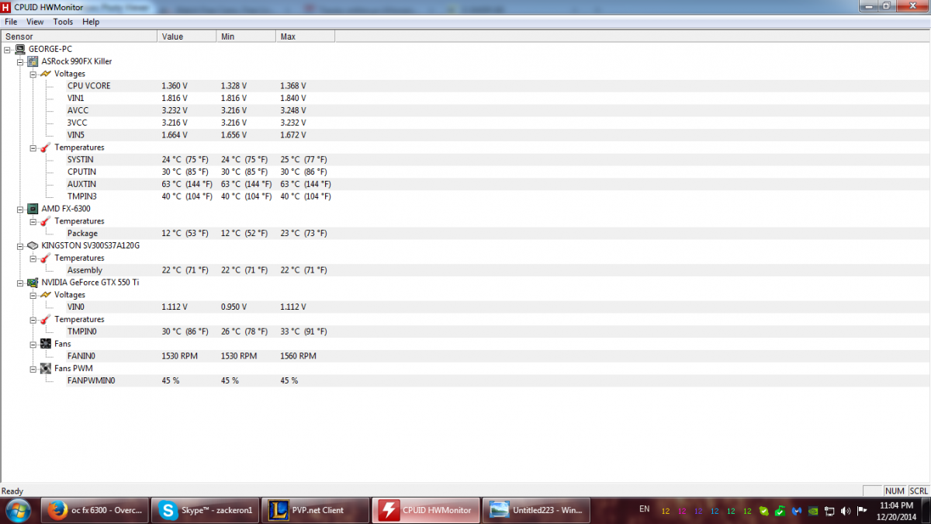931x524 pixels.
Task: Click the 1.360 V value of CPU VCORE
Action: pyautogui.click(x=175, y=86)
